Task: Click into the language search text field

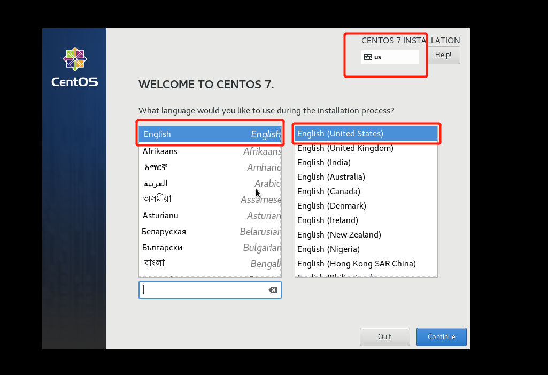Action: 203,290
